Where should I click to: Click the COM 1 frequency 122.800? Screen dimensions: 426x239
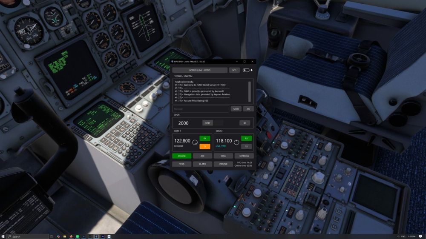182,141
